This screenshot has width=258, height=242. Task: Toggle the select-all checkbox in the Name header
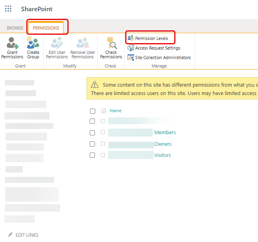pyautogui.click(x=93, y=111)
